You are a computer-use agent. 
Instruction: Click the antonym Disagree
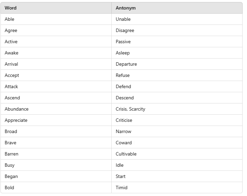click(x=125, y=30)
